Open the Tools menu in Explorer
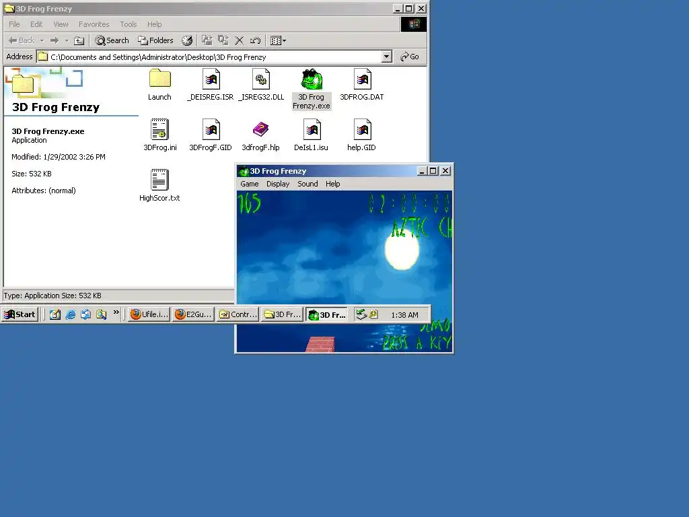 129,24
